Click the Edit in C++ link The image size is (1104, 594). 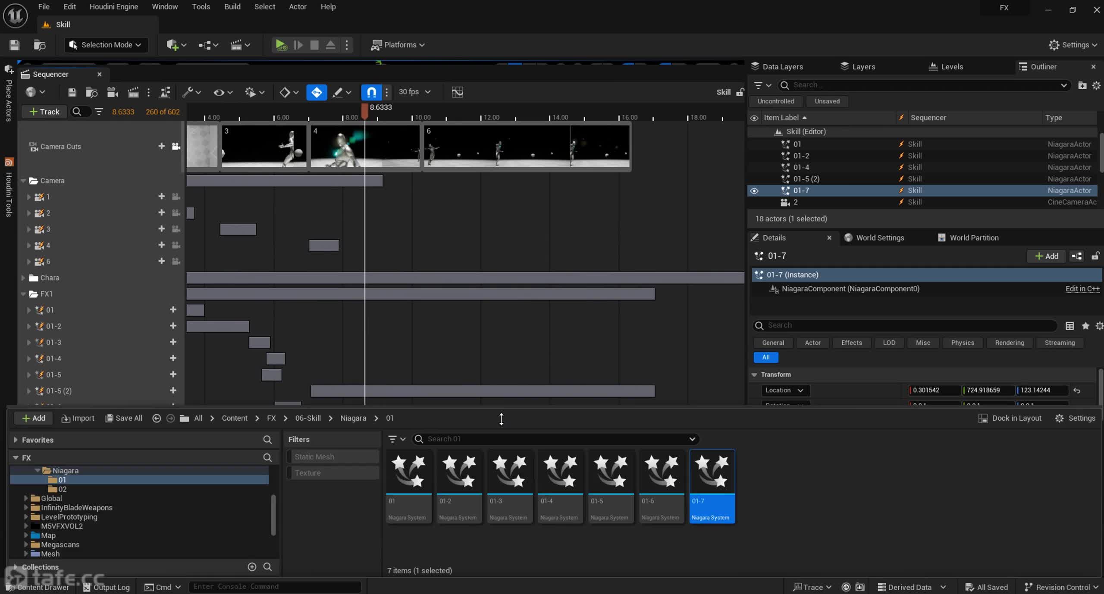[x=1082, y=289]
